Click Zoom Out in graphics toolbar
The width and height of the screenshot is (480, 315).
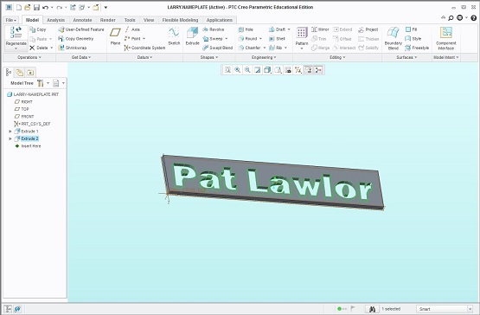[247, 70]
